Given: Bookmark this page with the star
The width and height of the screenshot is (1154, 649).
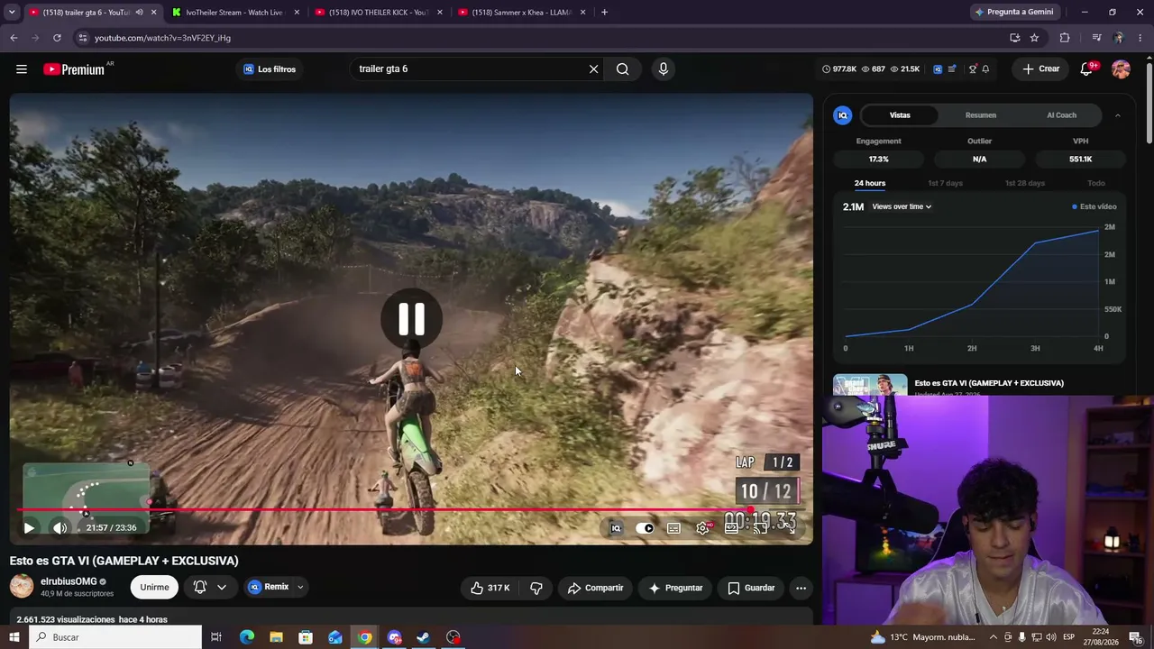Looking at the screenshot, I should pyautogui.click(x=1034, y=38).
